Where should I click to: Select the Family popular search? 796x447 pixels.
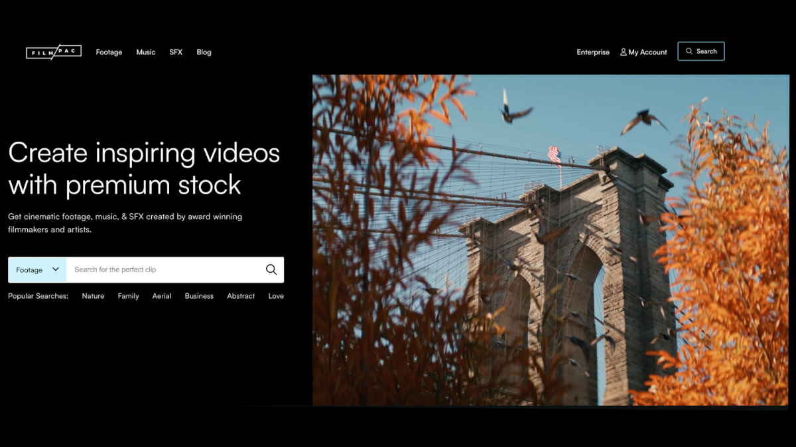[129, 296]
